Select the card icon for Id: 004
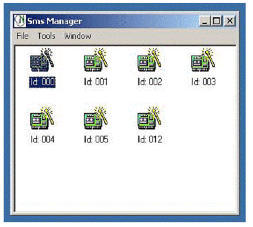The width and height of the screenshot is (253, 227). (x=42, y=118)
